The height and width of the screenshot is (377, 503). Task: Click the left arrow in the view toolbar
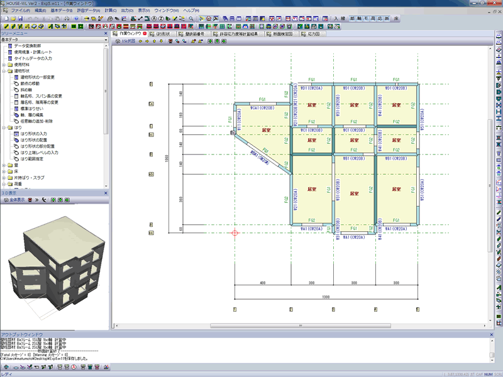[x=140, y=41]
